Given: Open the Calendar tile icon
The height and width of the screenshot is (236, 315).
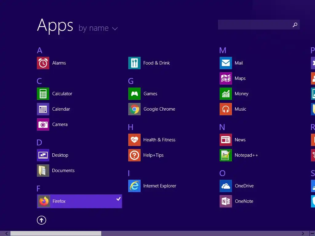Looking at the screenshot, I should (x=43, y=109).
